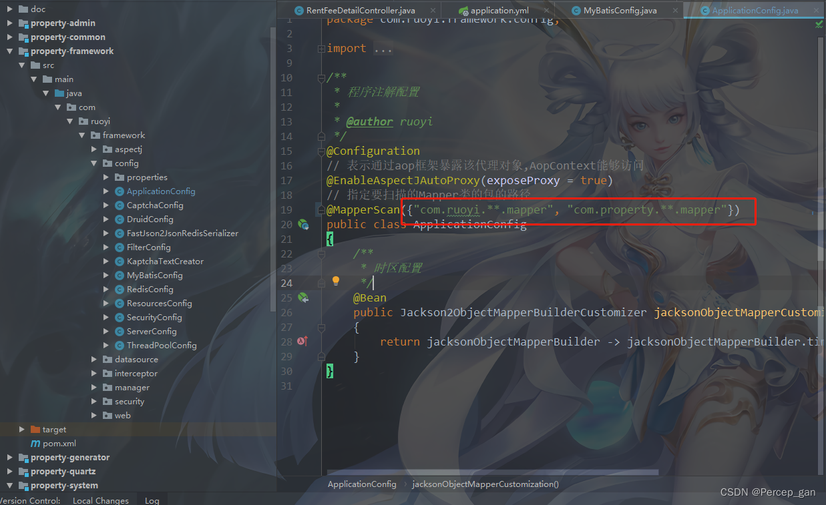Close the RentFeeDetailController.java tab
Screen dimensions: 826x505
pos(433,11)
